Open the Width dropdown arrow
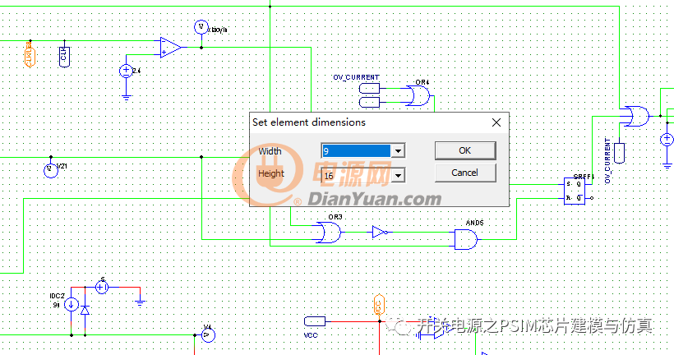Image resolution: width=674 pixels, height=355 pixels. coord(398,151)
